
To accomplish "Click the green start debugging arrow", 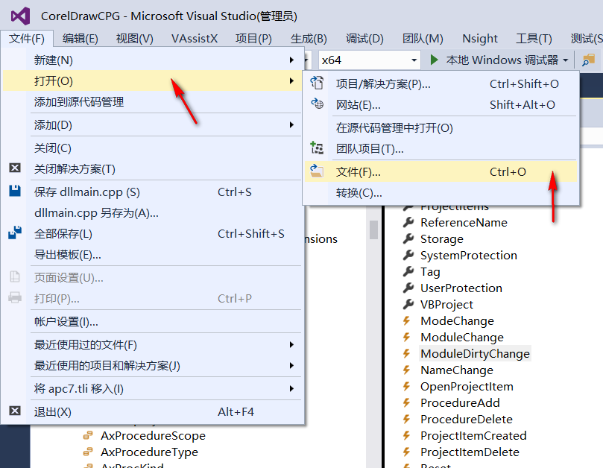I will coord(435,60).
